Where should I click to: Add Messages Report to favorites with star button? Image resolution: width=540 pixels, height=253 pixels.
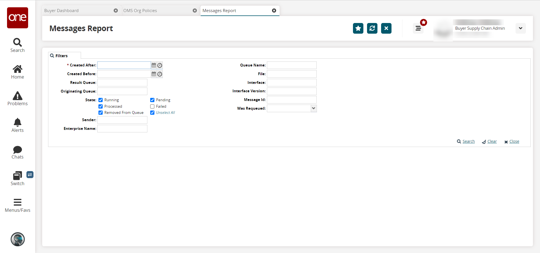[x=358, y=28]
